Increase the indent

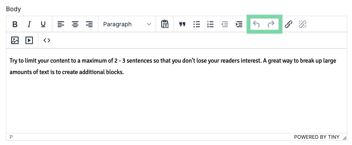click(239, 24)
